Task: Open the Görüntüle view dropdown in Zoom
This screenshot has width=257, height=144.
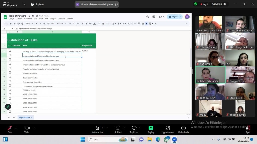Action: coord(219,4)
